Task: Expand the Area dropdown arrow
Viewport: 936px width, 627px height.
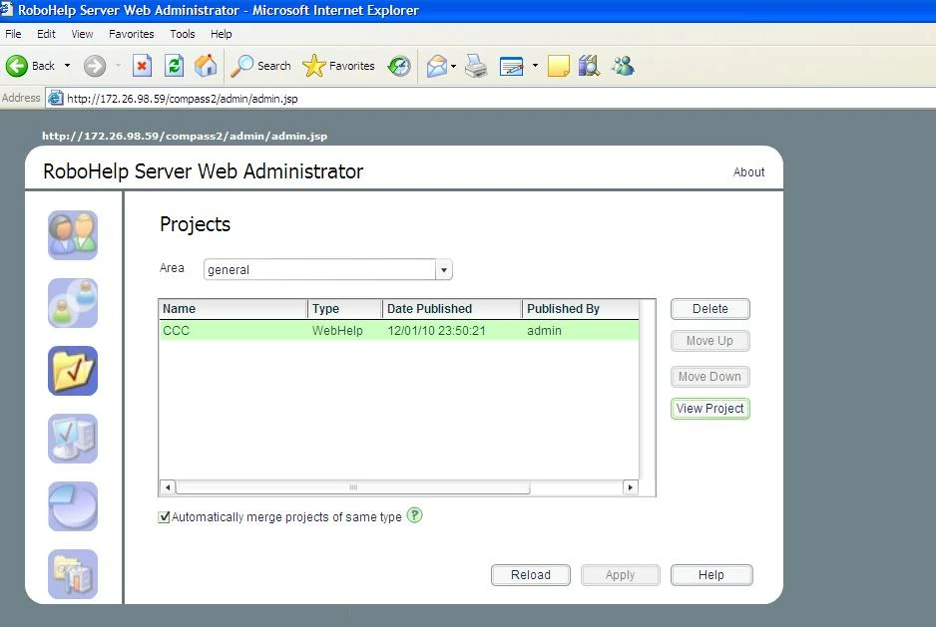Action: [443, 270]
